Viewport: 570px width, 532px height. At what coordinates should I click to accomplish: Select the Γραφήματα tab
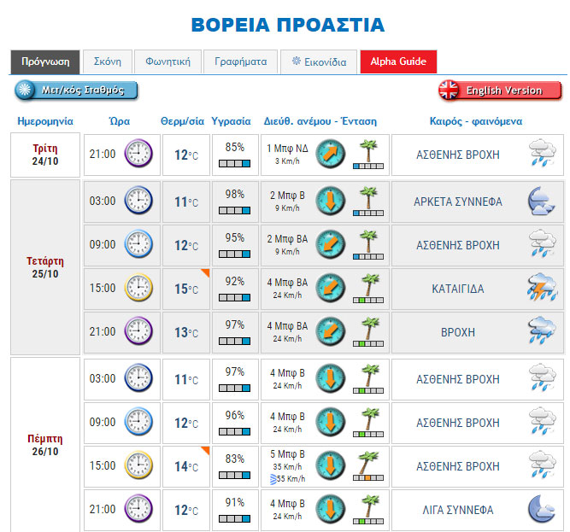(241, 61)
